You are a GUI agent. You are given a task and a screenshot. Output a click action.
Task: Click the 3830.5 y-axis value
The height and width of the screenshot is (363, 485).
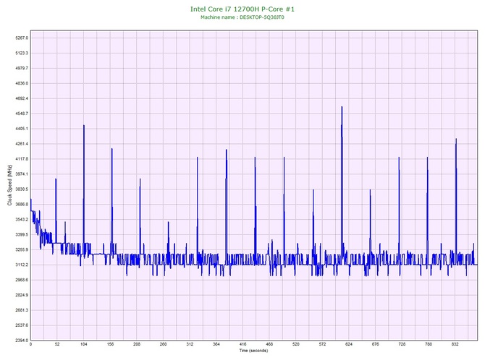(x=22, y=189)
